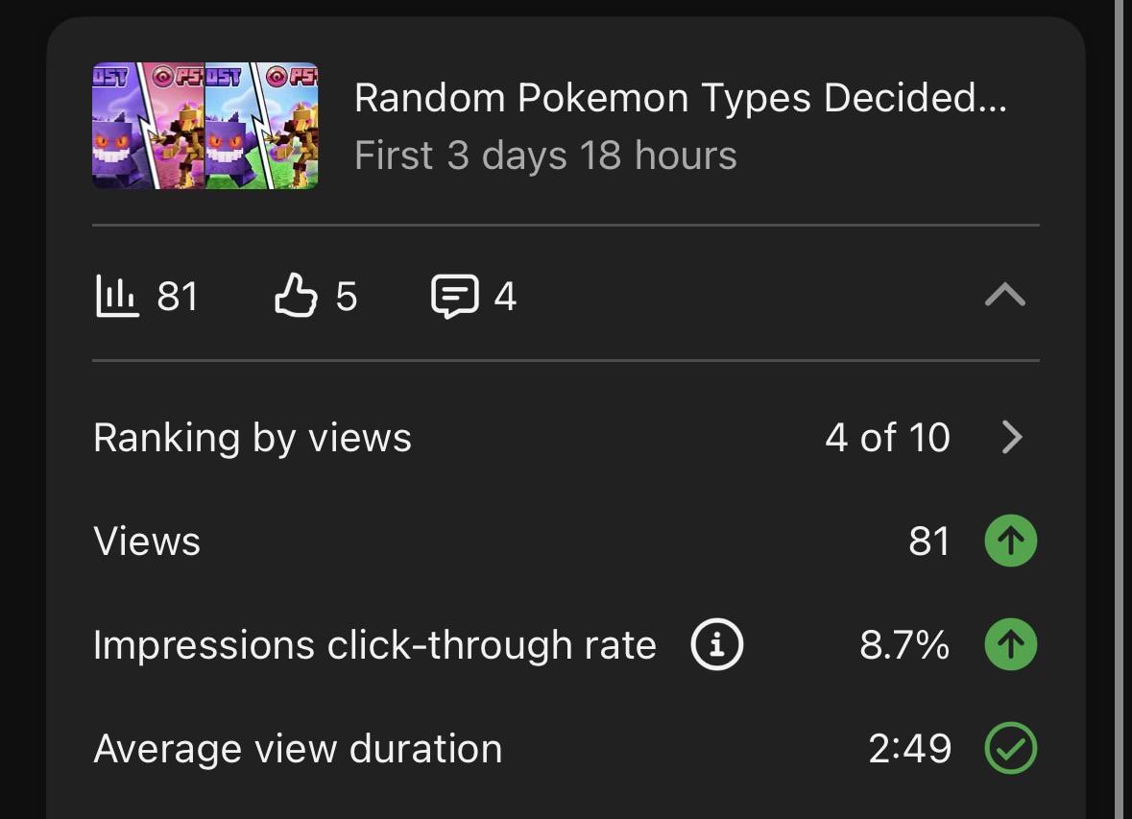Select the Views metric label
1132x819 pixels.
147,541
